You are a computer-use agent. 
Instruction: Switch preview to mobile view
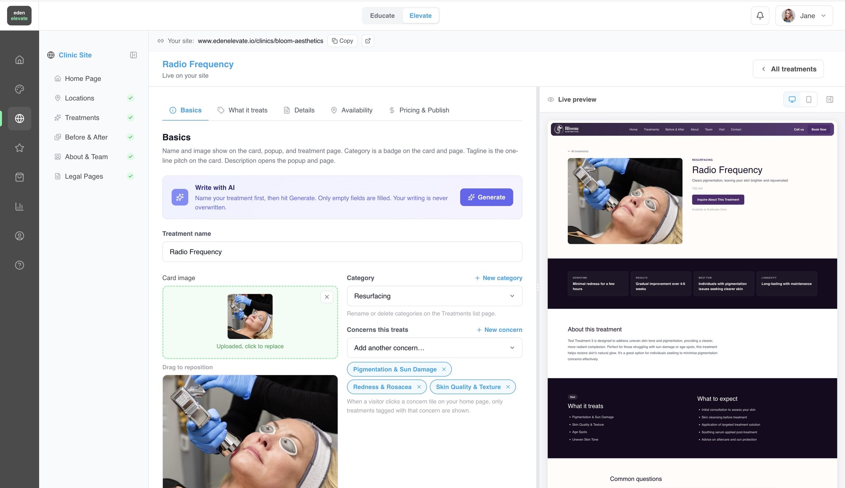pyautogui.click(x=809, y=100)
